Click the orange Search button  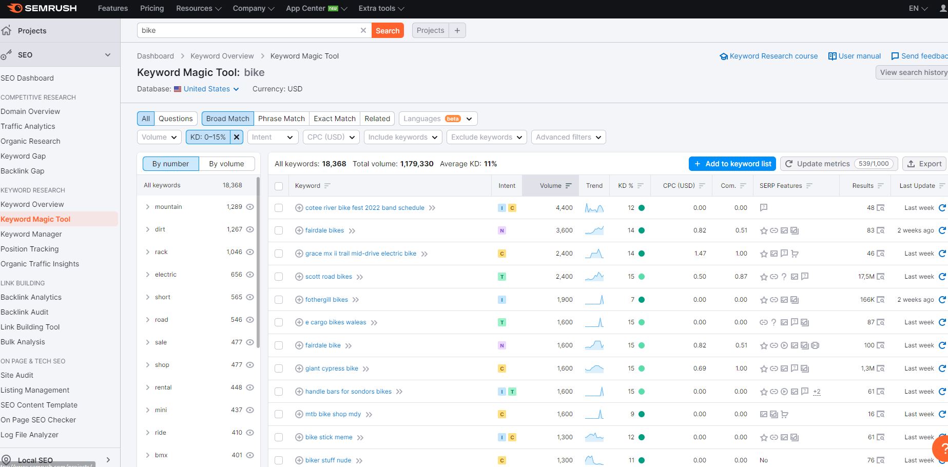coord(388,30)
